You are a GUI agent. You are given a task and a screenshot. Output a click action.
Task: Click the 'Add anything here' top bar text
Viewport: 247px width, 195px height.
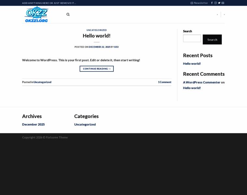pos(49,3)
